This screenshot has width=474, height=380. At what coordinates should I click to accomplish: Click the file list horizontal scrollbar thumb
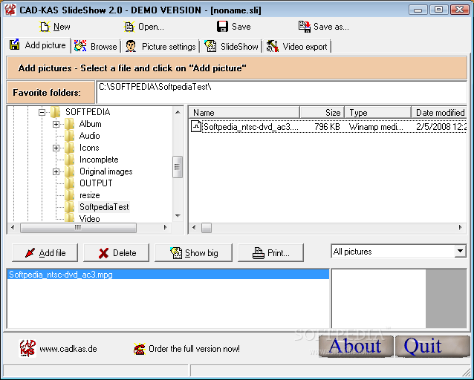pyautogui.click(x=207, y=227)
